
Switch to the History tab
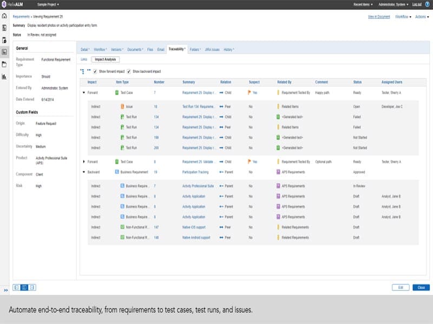point(228,49)
